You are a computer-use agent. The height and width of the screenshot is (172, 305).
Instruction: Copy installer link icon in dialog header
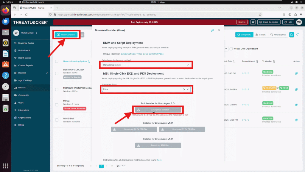click(x=212, y=30)
